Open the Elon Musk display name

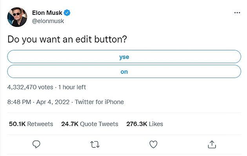[47, 13]
